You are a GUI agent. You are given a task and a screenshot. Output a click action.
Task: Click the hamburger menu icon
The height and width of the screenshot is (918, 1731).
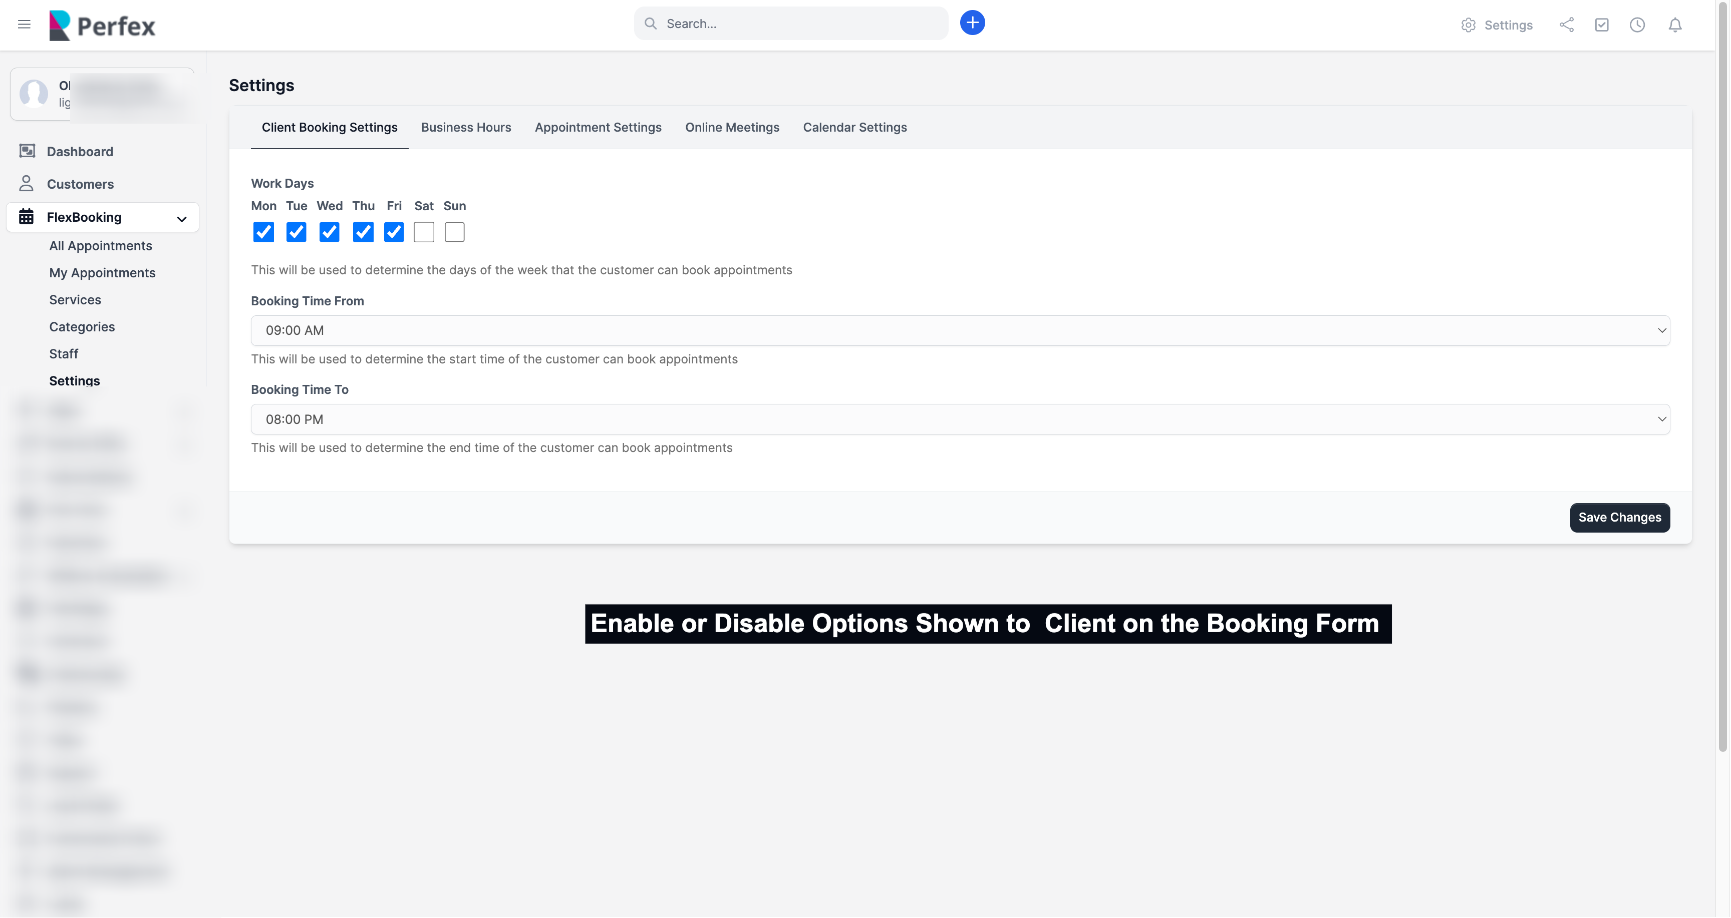(x=24, y=24)
